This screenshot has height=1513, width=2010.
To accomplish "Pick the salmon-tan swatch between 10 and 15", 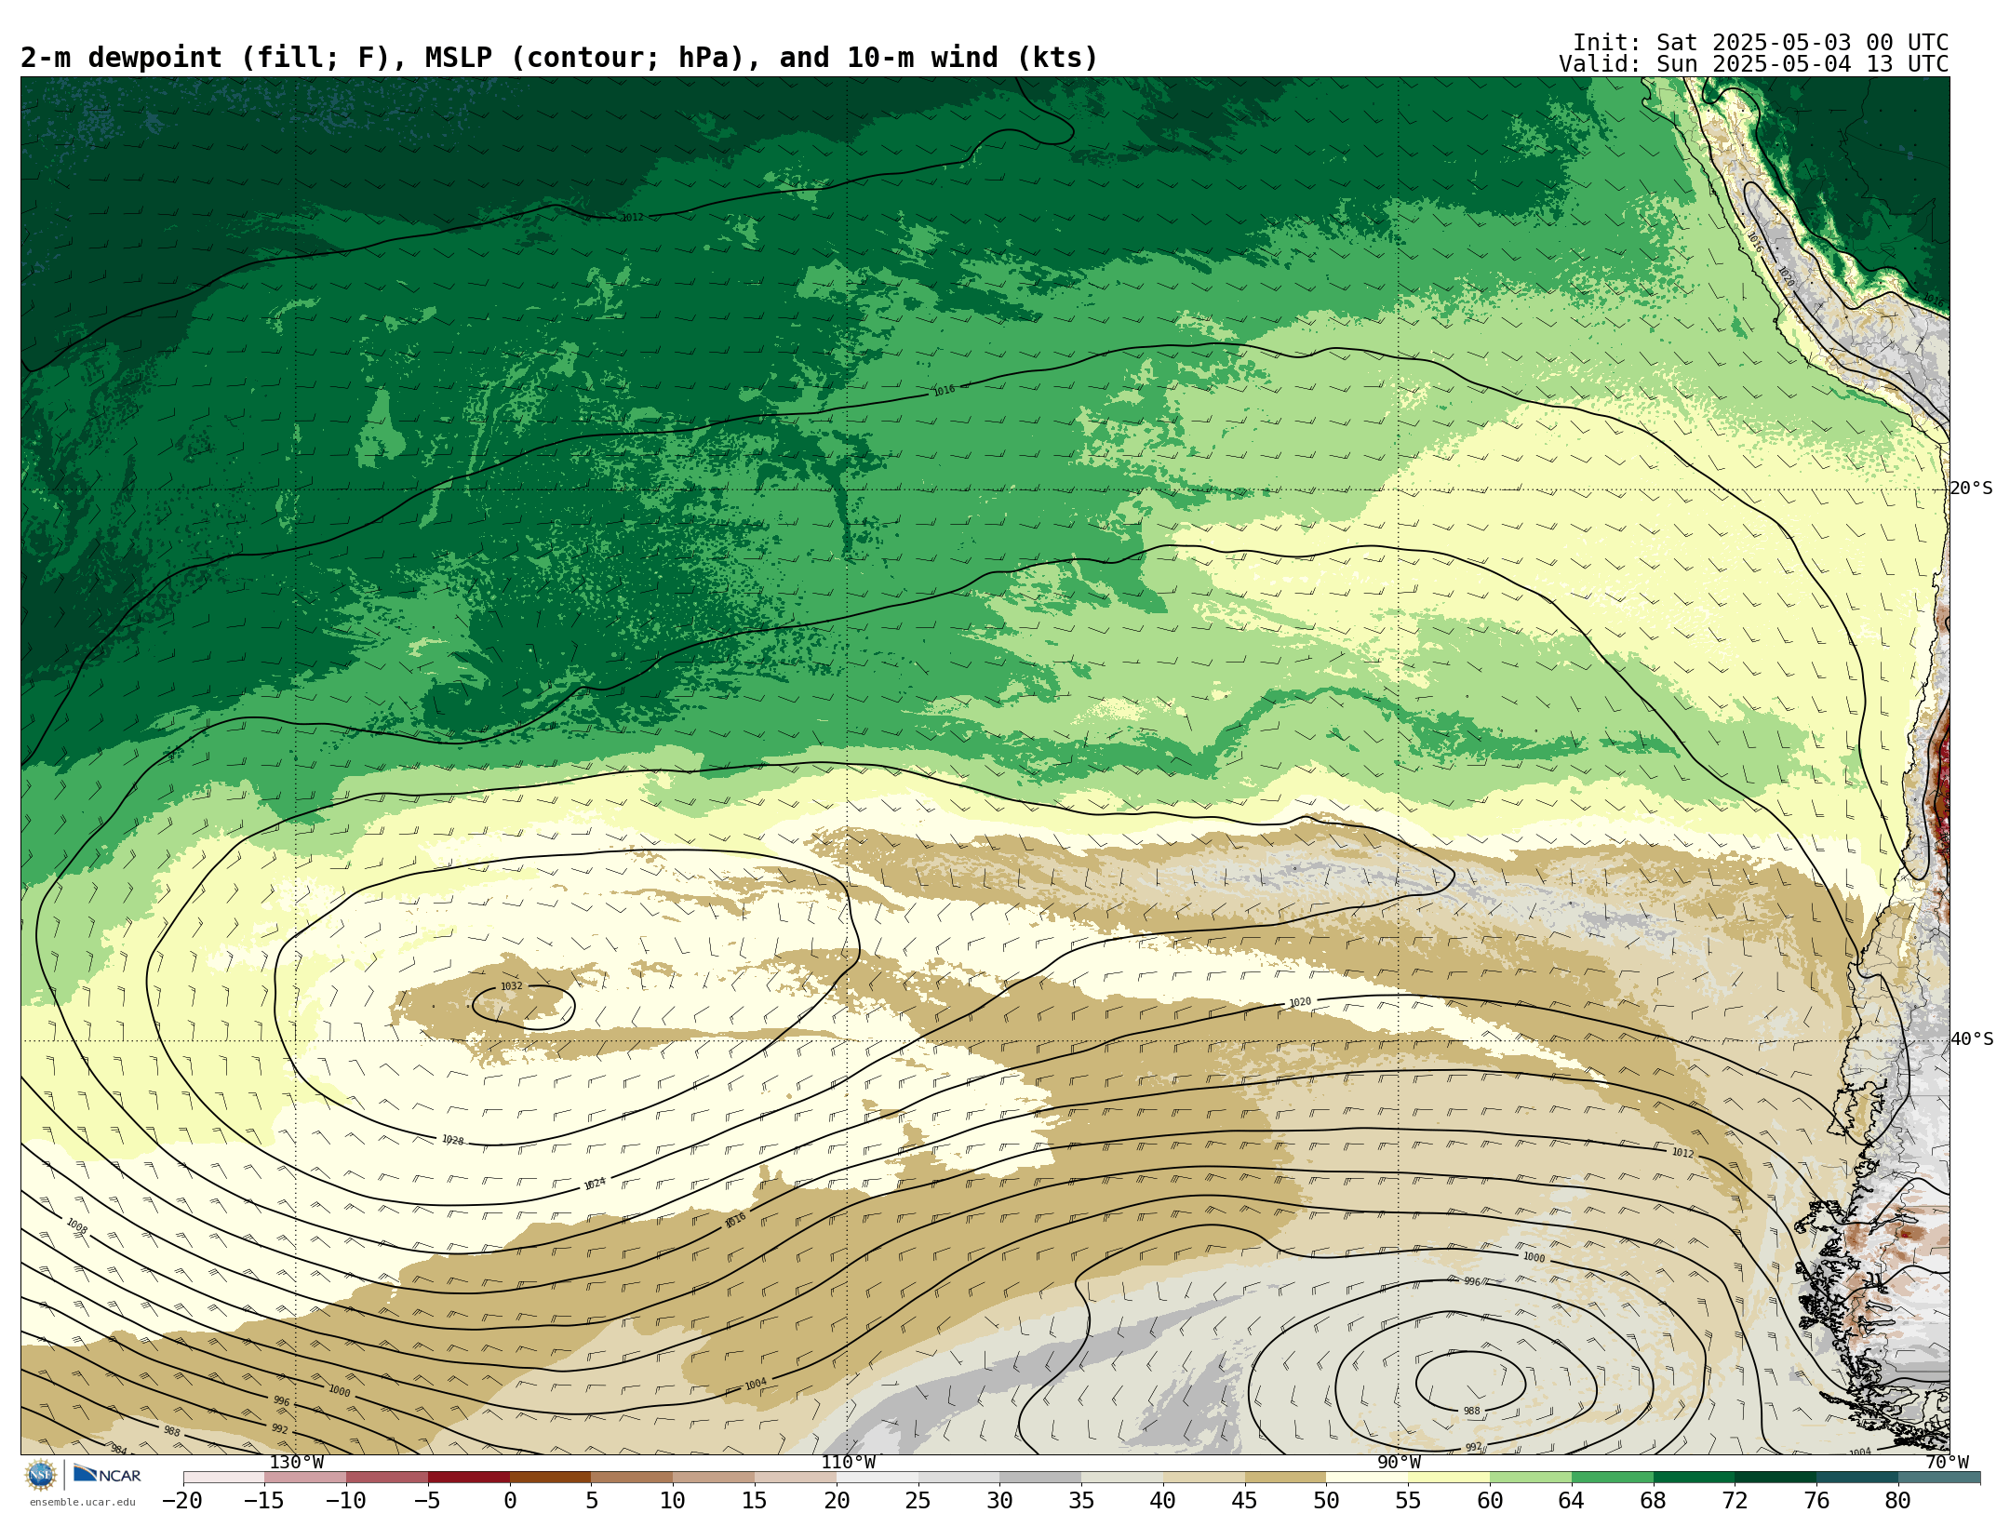I will (714, 1477).
